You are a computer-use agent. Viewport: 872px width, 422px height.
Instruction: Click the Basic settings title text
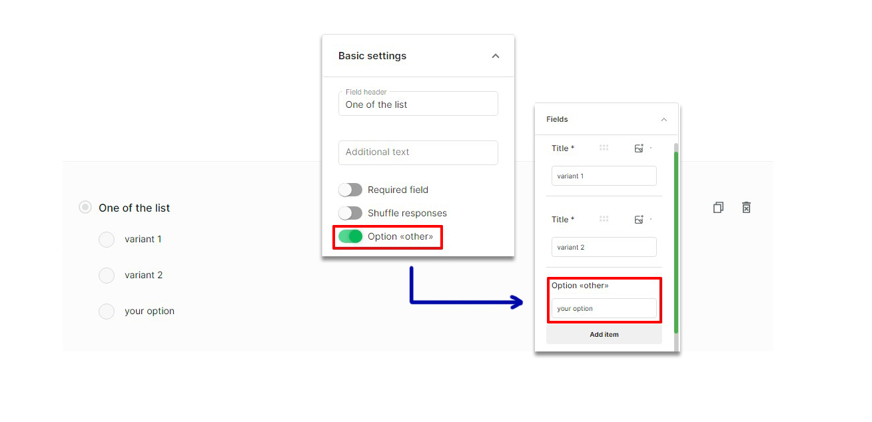[x=372, y=56]
